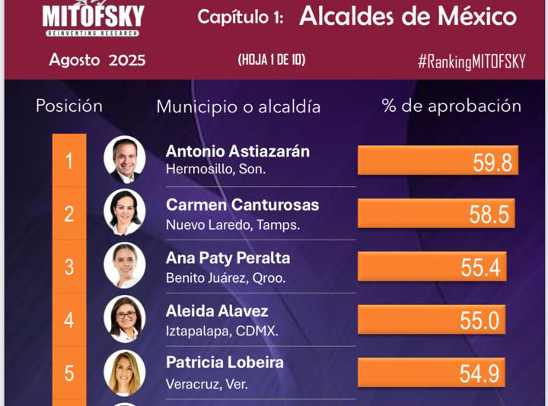Click the 55.0 approval bar
This screenshot has height=406, width=548.
[x=432, y=319]
